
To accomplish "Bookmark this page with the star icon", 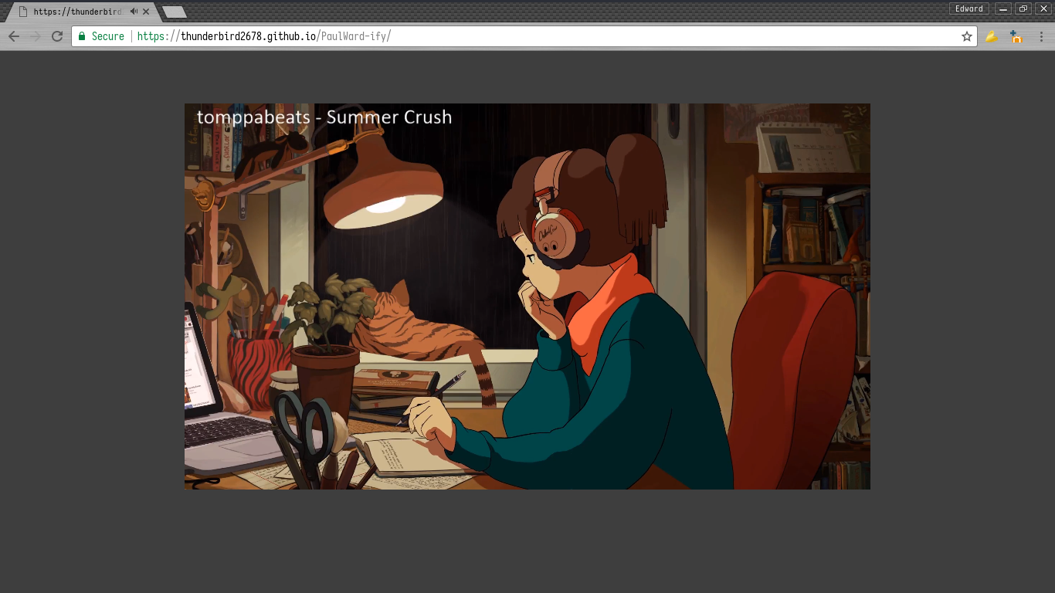I will (966, 36).
